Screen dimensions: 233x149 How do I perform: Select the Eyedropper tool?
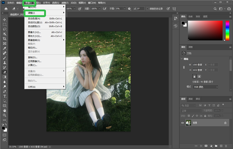click(x=4, y=48)
